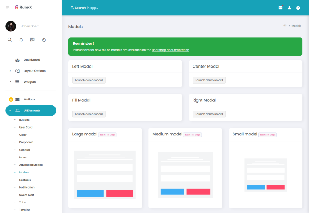Open the Johen Doe account dropdown

coord(30,26)
